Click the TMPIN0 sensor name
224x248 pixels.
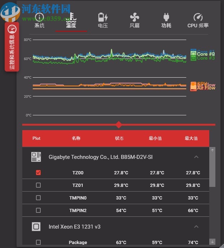click(78, 198)
